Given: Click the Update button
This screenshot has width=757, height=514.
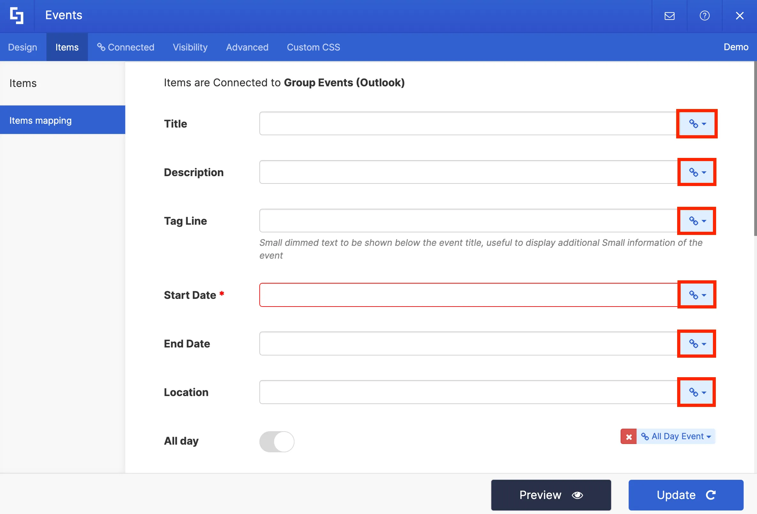Looking at the screenshot, I should pyautogui.click(x=686, y=495).
